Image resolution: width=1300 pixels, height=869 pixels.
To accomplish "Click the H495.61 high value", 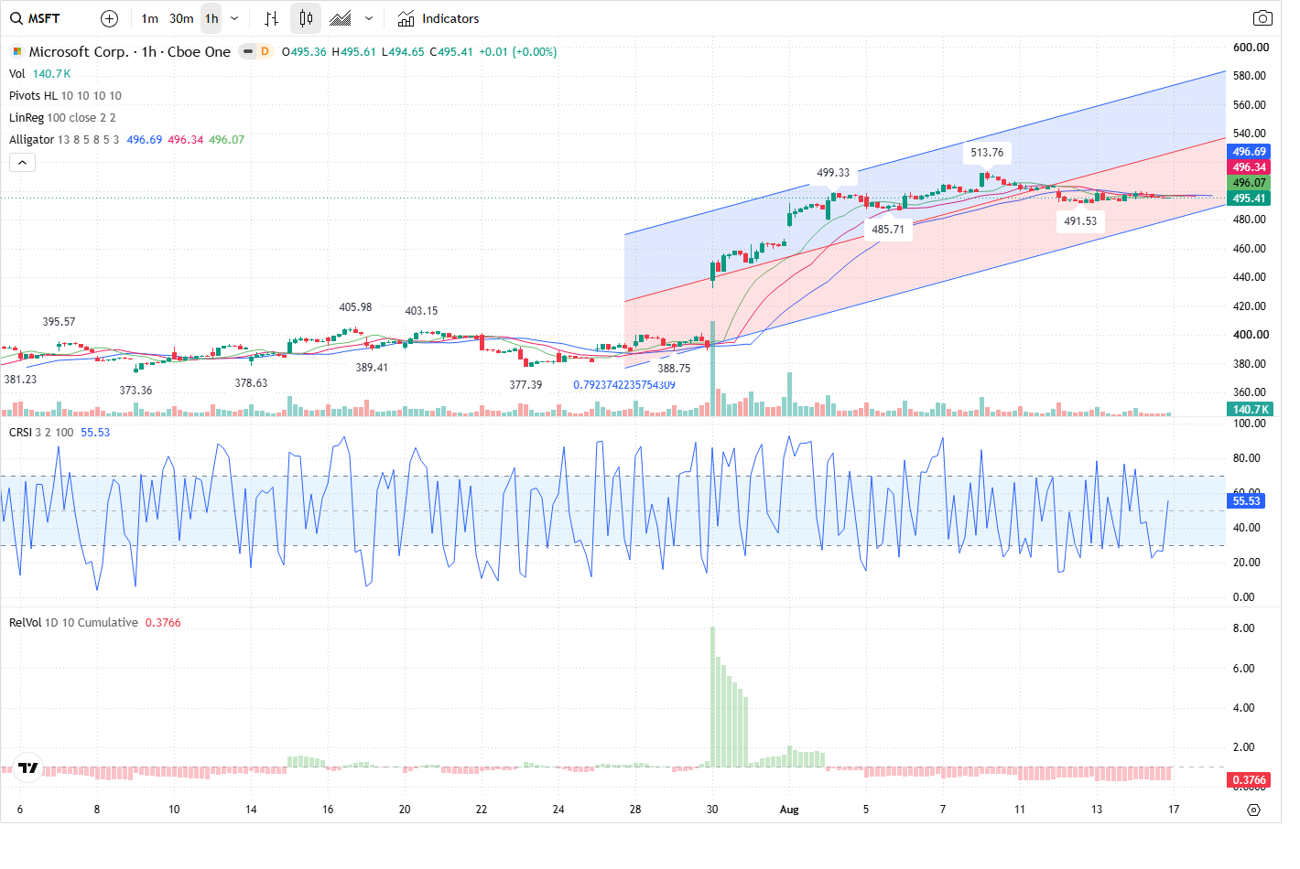I will 353,52.
